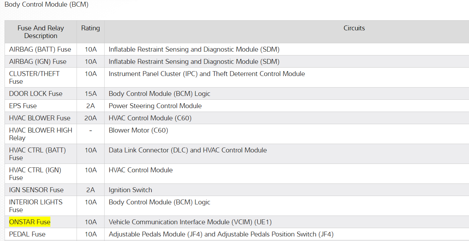The width and height of the screenshot is (469, 241).
Task: Select the HVAC CTRL (IGN) Fuse cell
Action: pyautogui.click(x=35, y=174)
